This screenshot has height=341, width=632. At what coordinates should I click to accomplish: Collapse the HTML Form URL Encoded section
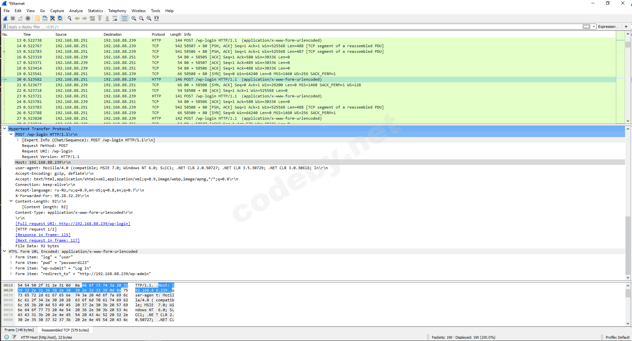click(x=5, y=251)
